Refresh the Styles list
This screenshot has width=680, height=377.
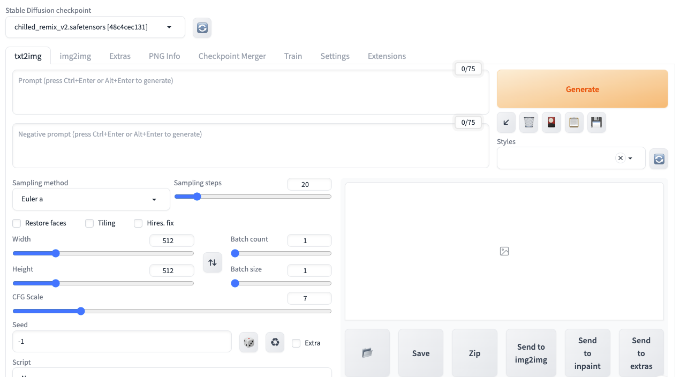tap(659, 159)
